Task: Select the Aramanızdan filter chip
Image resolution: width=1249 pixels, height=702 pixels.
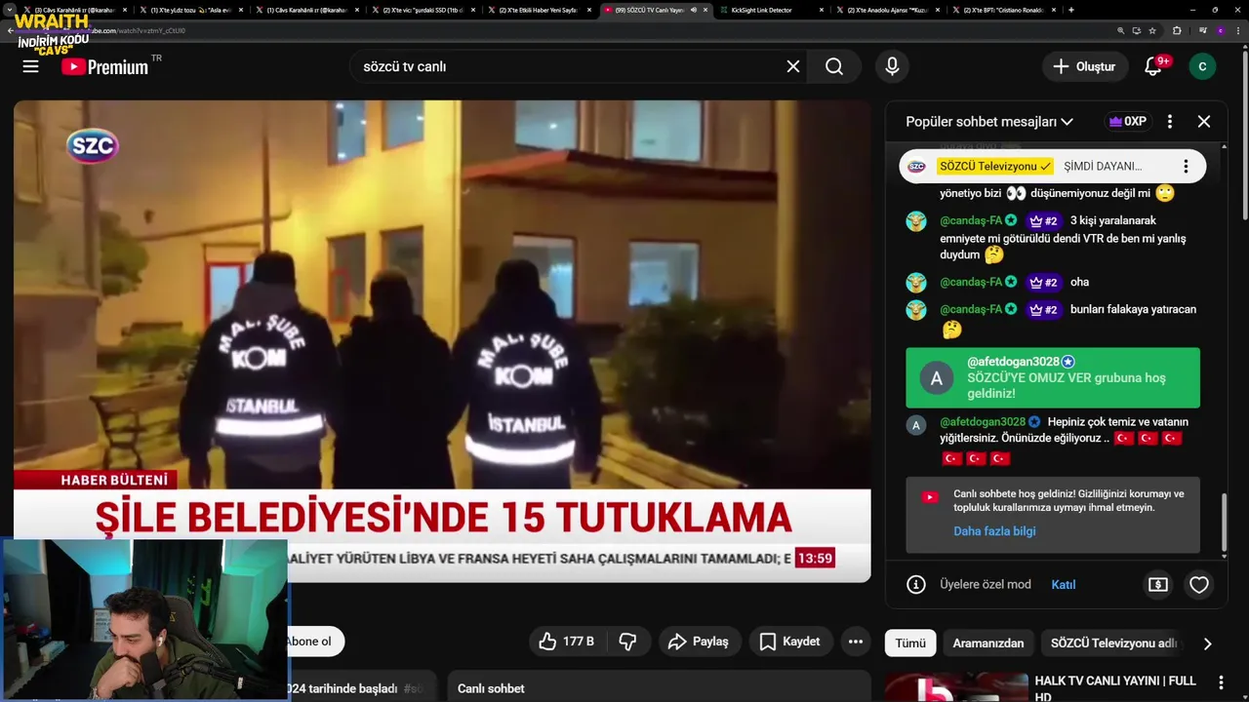Action: 988,643
